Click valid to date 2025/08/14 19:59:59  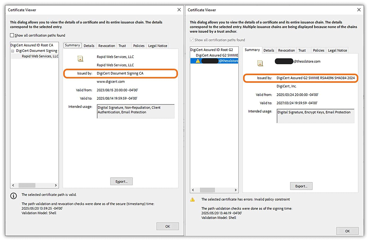coord(117,99)
